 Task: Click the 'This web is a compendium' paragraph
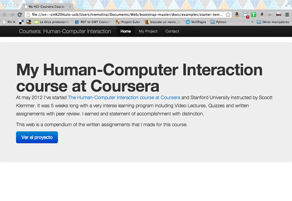102,124
